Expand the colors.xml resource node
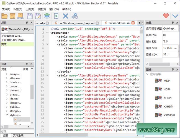180x138 pixels. [7, 86]
